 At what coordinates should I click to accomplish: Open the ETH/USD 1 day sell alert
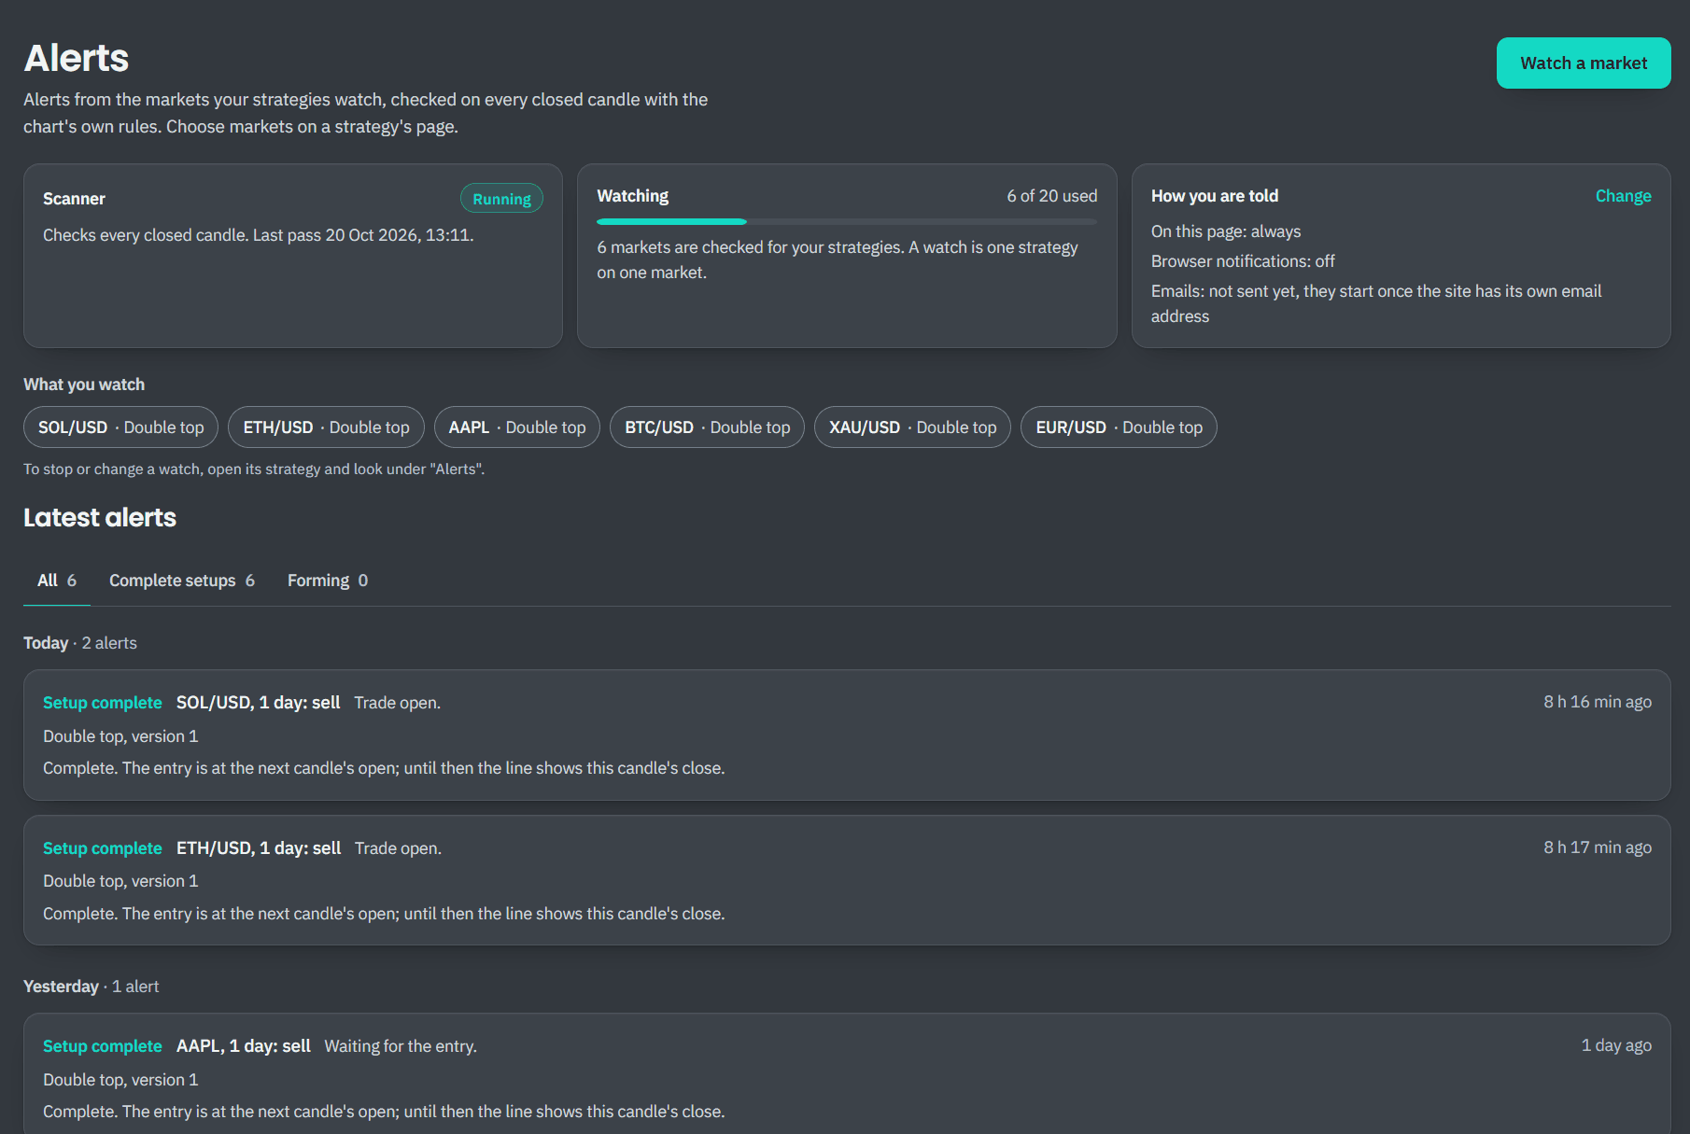tap(847, 880)
